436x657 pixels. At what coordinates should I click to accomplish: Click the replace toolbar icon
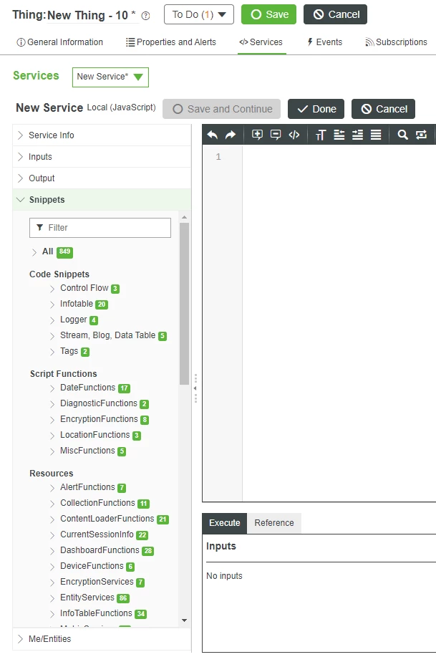[x=421, y=135]
